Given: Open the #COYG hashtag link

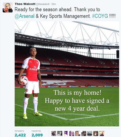Looking at the screenshot, I should (100, 16).
